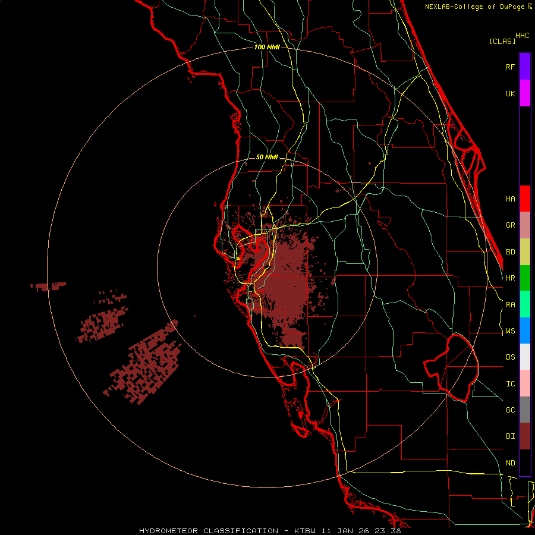Click the light pink IC legend swatch
The image size is (535, 535).
[x=525, y=383]
